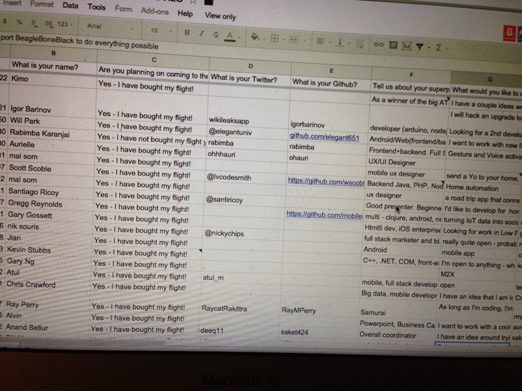Click the insert comment icon
Viewport: 522px width, 391px height.
(x=392, y=45)
